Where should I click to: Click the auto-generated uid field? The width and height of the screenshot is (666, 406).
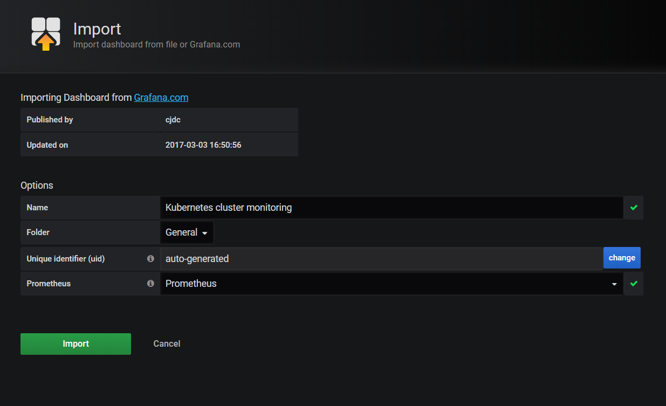point(382,259)
